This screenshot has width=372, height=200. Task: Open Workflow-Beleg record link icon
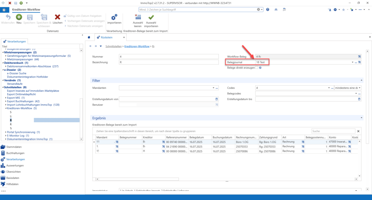point(359,56)
